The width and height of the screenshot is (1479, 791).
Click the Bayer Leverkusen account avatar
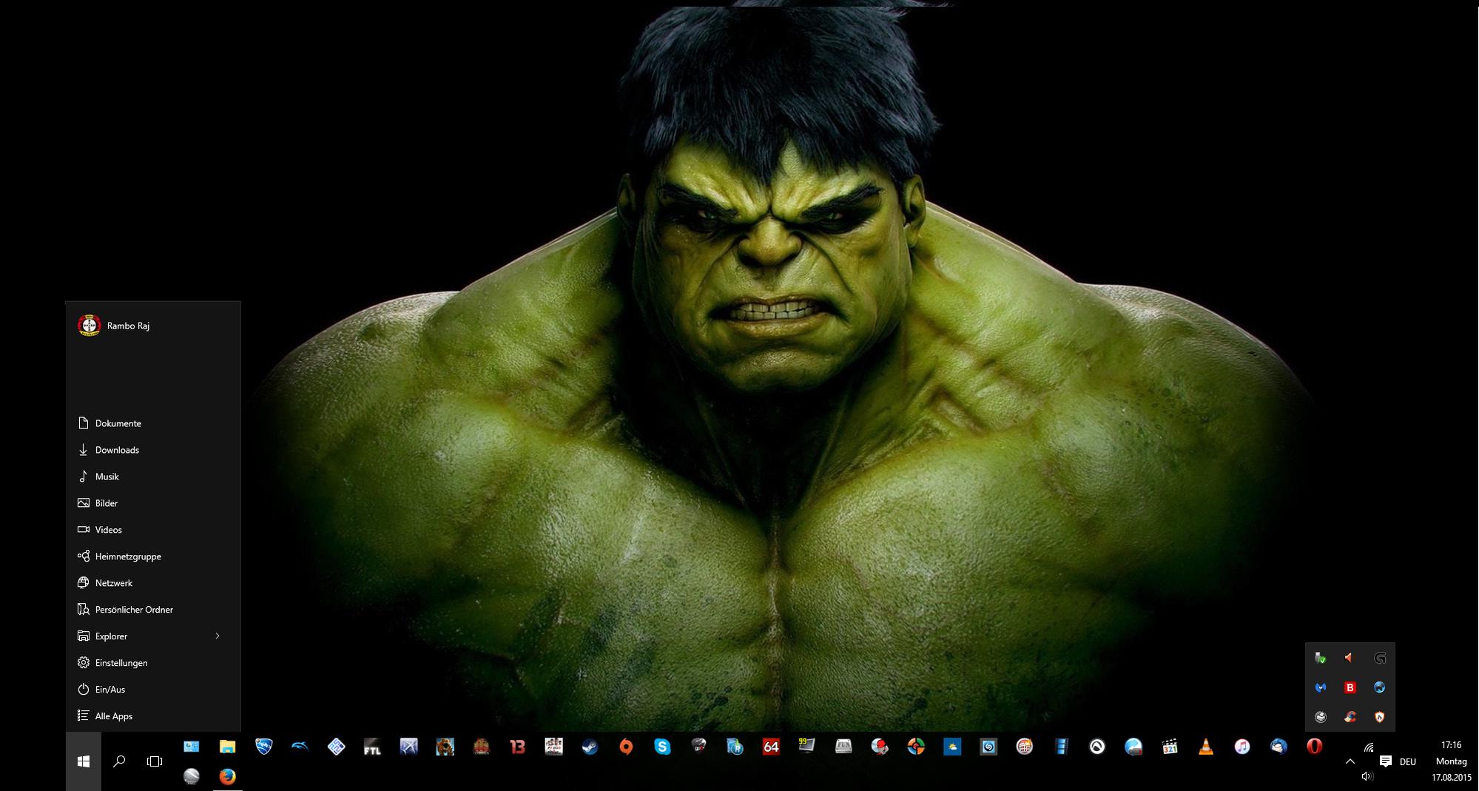pos(90,326)
